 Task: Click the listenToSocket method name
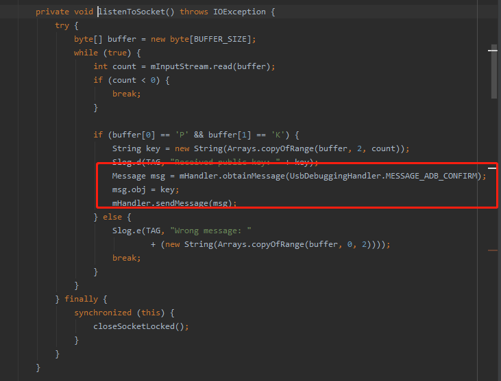pos(132,12)
